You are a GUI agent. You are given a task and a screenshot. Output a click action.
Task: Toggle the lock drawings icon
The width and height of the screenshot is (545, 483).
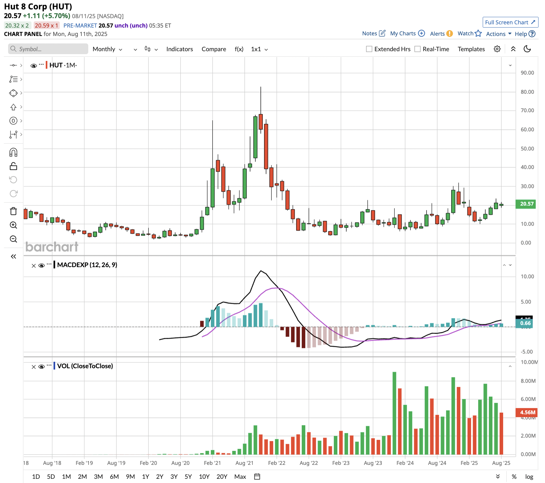pos(13,166)
